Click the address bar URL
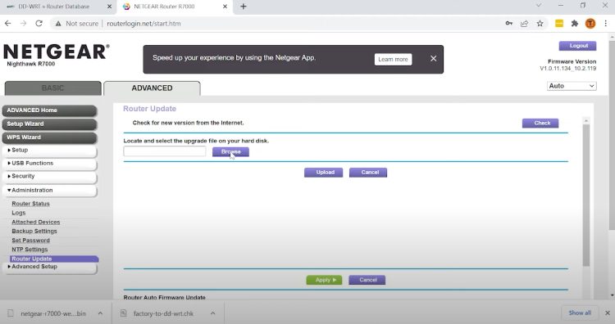615x324 pixels. point(143,24)
